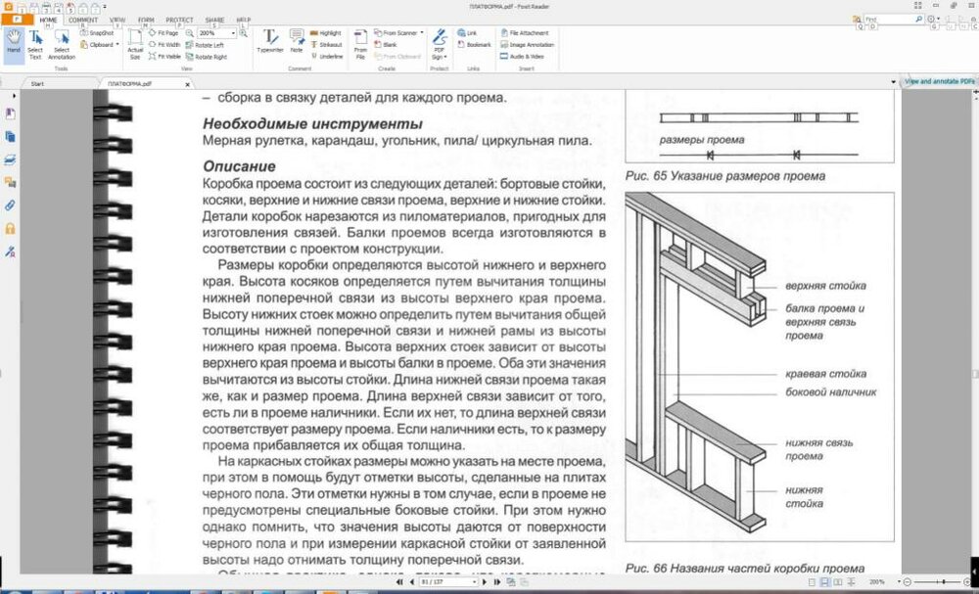Enable Fit Visible view mode

[x=165, y=57]
